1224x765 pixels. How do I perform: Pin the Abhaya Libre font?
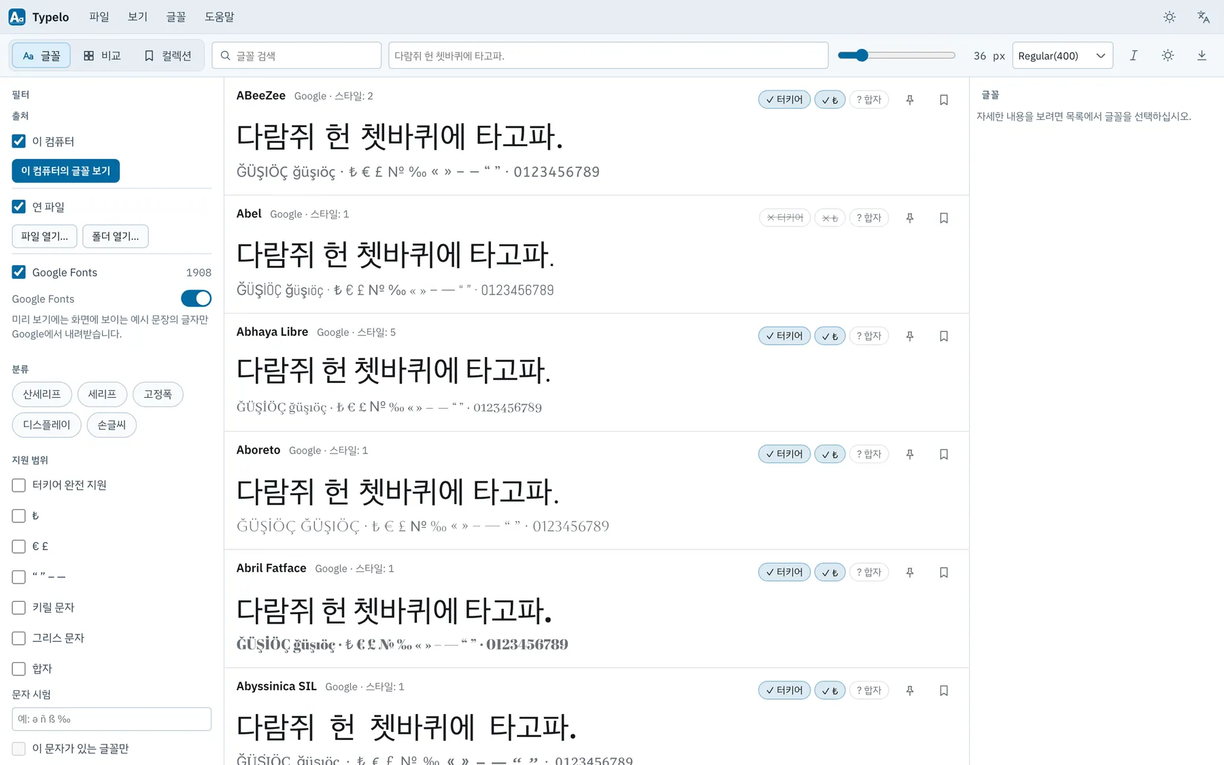(910, 337)
